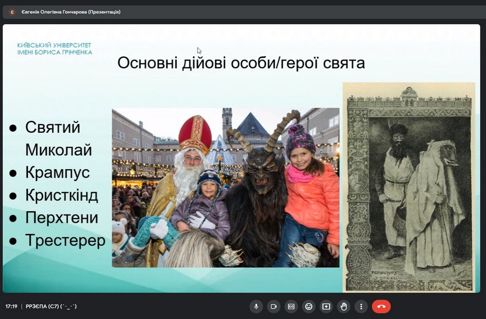This screenshot has width=486, height=319.
Task: Click the 17:19 meeting clock
Action: coord(11,306)
